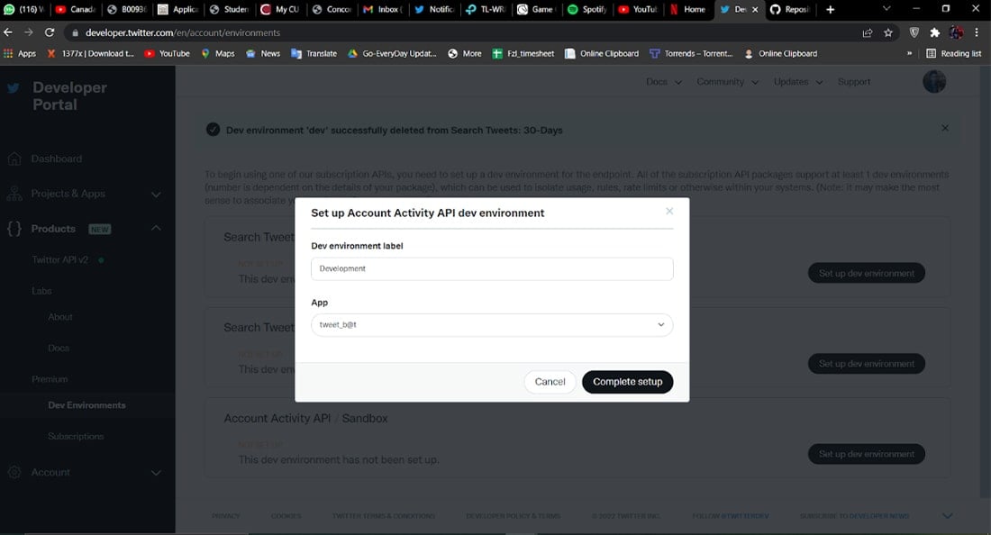Show more bookmarks via double chevron
The width and height of the screenshot is (991, 535).
click(910, 54)
